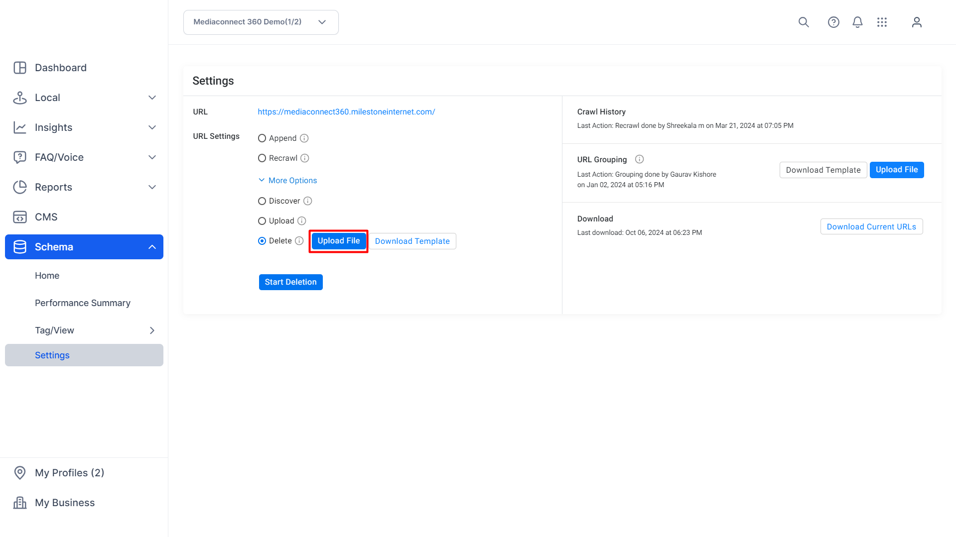956x537 pixels.
Task: Open Performance Summary submenu item
Action: (83, 303)
